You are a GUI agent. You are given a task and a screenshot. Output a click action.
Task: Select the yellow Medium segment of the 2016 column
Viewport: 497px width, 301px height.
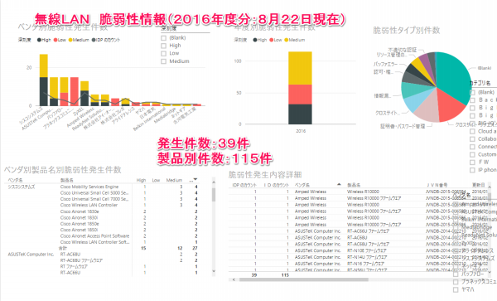point(300,68)
